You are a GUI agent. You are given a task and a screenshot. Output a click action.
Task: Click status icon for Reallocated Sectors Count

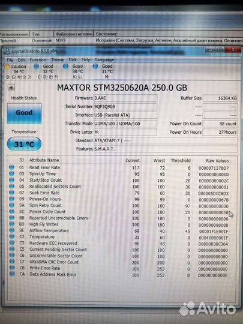point(12,187)
